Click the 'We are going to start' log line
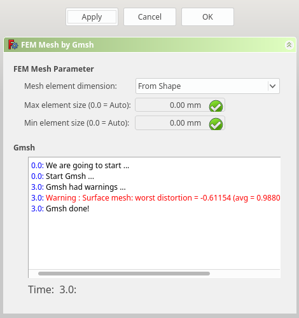This screenshot has width=299, height=318. [80, 166]
